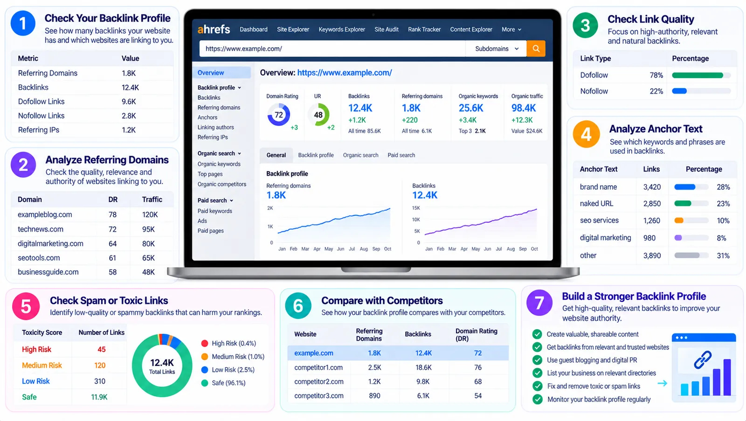746x421 pixels.
Task: Collapse the Backlink profile sidebar section
Action: click(219, 88)
